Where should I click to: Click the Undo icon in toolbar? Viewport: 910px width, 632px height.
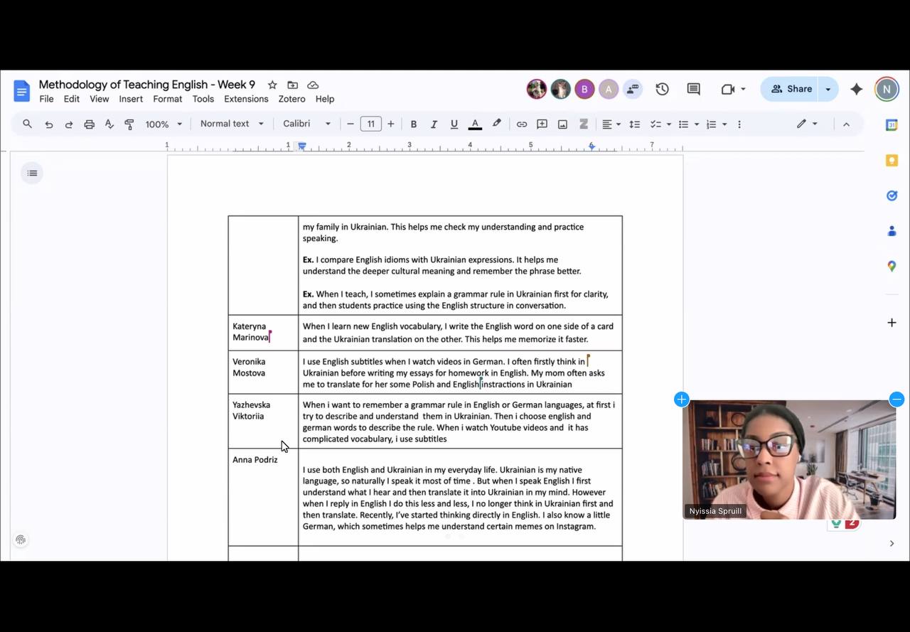tap(48, 124)
